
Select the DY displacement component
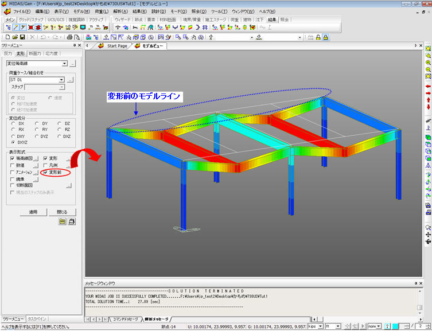(x=42, y=123)
